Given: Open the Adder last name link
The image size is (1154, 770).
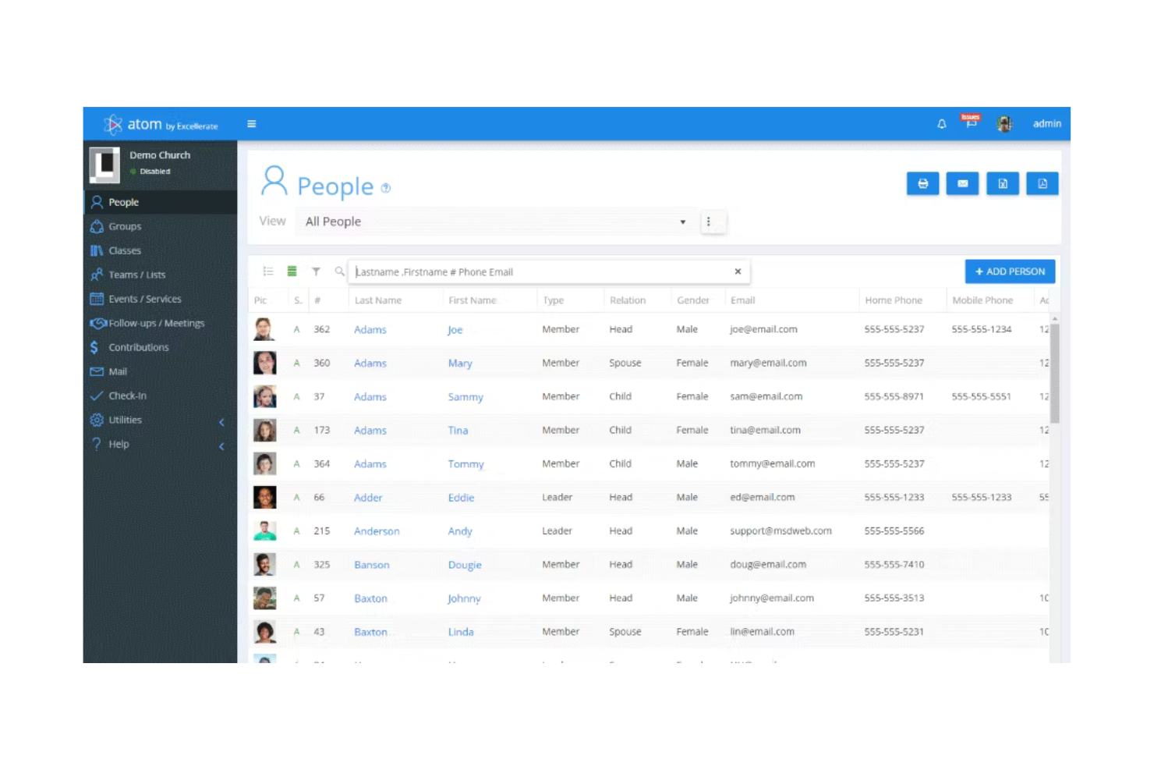Looking at the screenshot, I should tap(368, 498).
